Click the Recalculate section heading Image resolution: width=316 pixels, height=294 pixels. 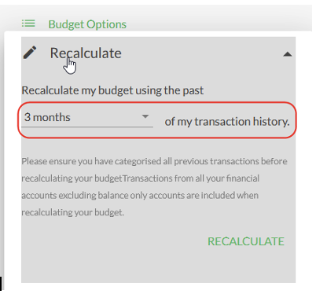86,53
